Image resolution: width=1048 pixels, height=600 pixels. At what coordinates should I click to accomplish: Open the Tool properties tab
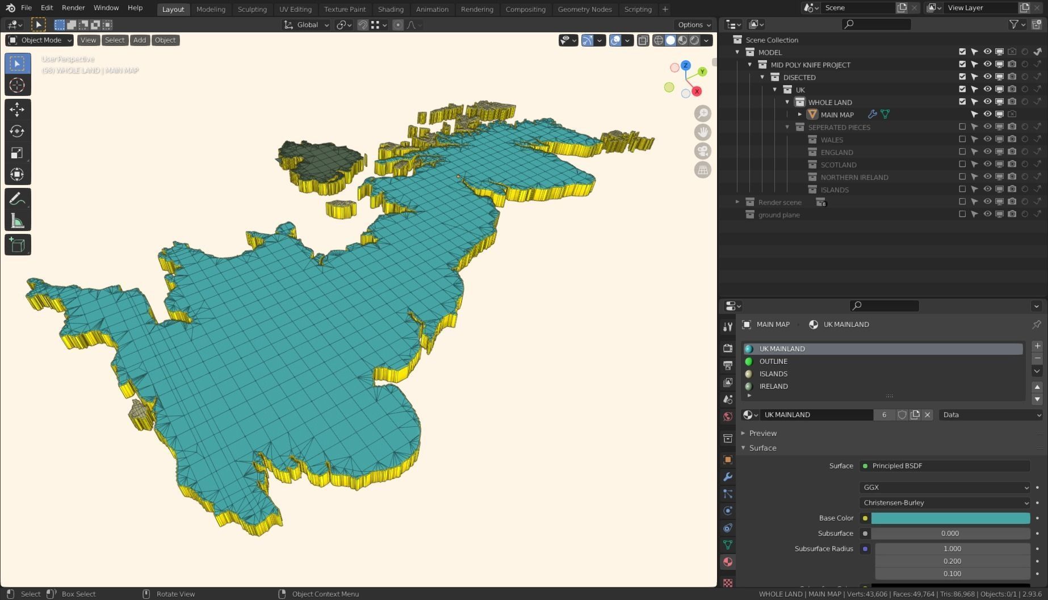(728, 326)
